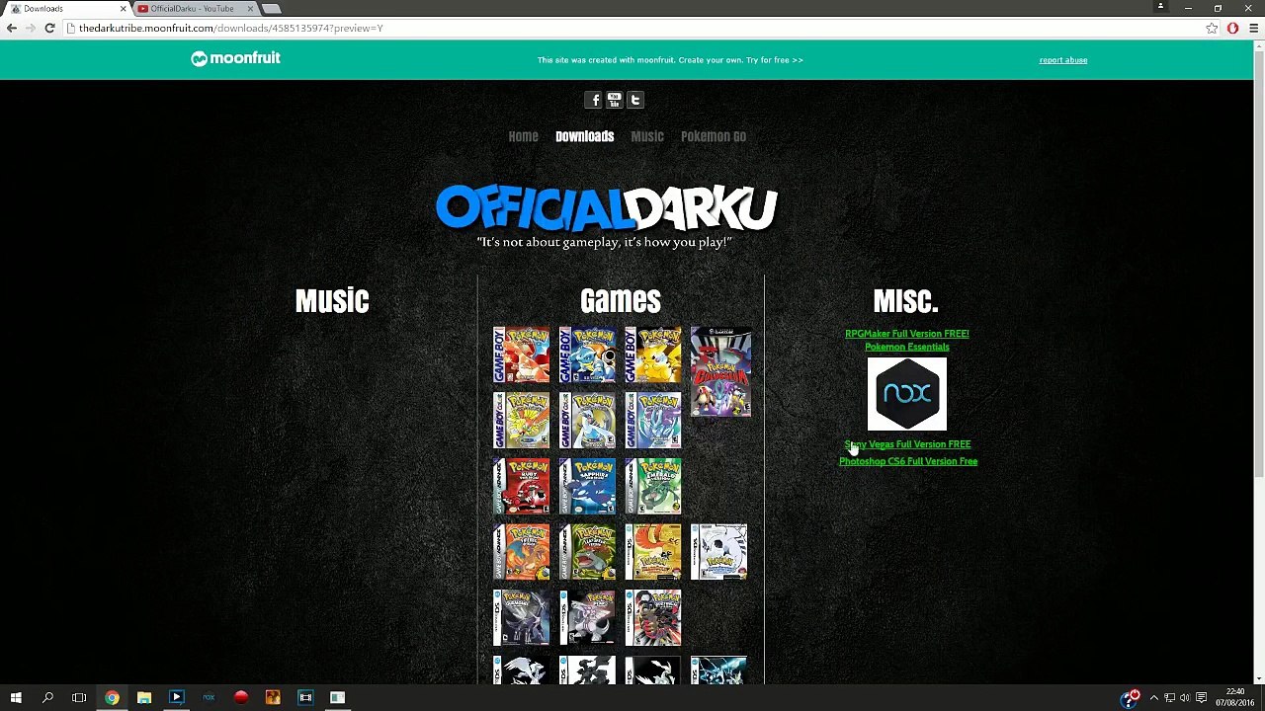Viewport: 1265px width, 711px height.
Task: Select the Pokemon Ruby game cover
Action: (521, 486)
